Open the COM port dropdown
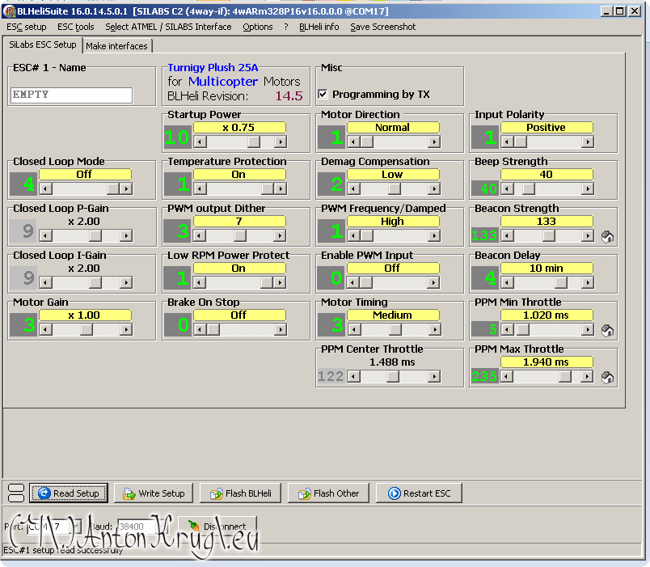 point(77,527)
